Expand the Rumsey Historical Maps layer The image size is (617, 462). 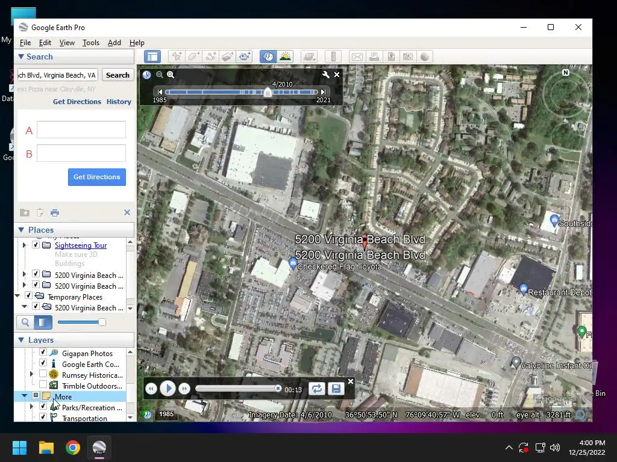pyautogui.click(x=32, y=374)
